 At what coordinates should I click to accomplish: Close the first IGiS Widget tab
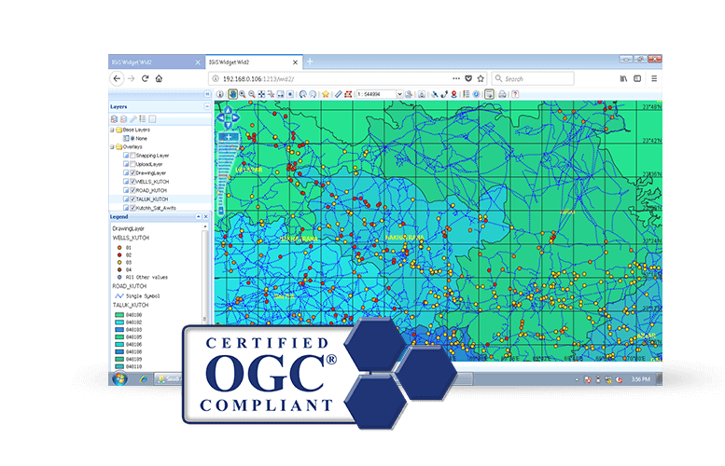click(198, 62)
